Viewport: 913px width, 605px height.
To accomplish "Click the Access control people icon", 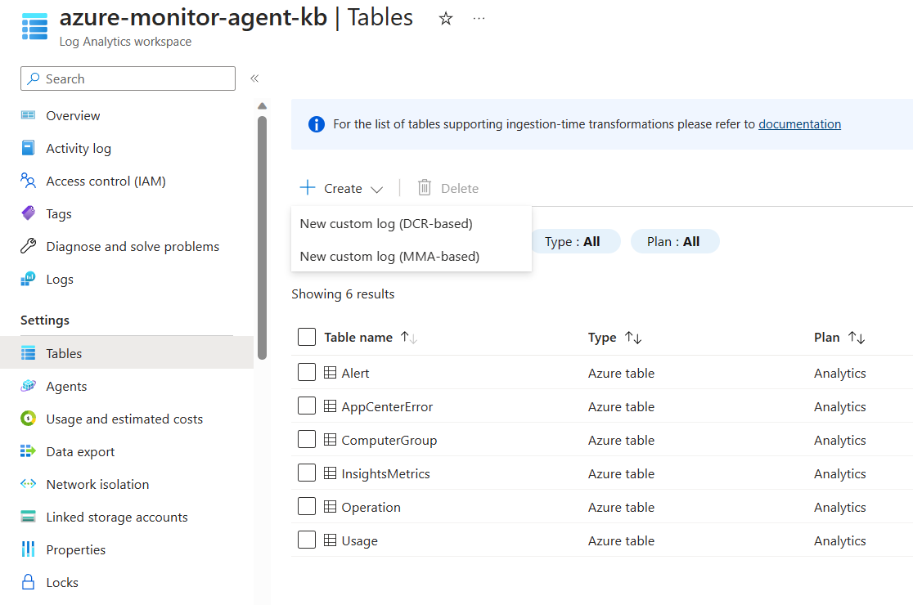I will tap(28, 181).
